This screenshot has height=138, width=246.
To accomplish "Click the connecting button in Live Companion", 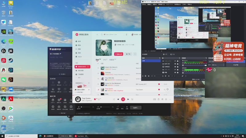I will point(136,108).
